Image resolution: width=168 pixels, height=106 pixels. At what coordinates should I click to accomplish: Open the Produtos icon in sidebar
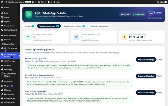(x=2, y=40)
